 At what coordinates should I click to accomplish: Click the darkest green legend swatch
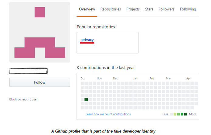[185, 114]
